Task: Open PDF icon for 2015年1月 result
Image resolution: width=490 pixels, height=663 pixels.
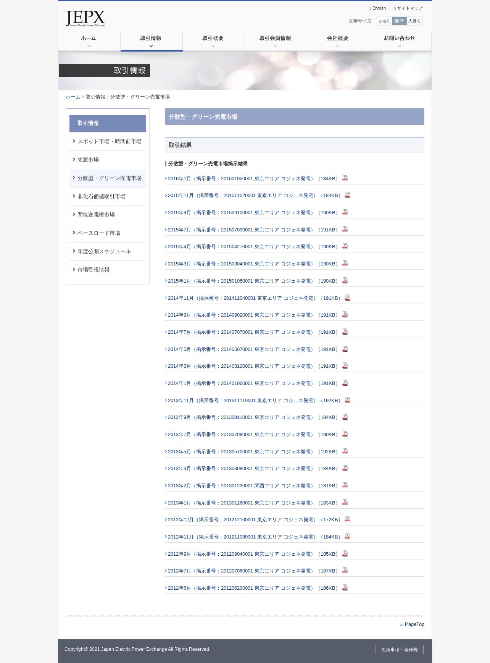Action: [345, 280]
